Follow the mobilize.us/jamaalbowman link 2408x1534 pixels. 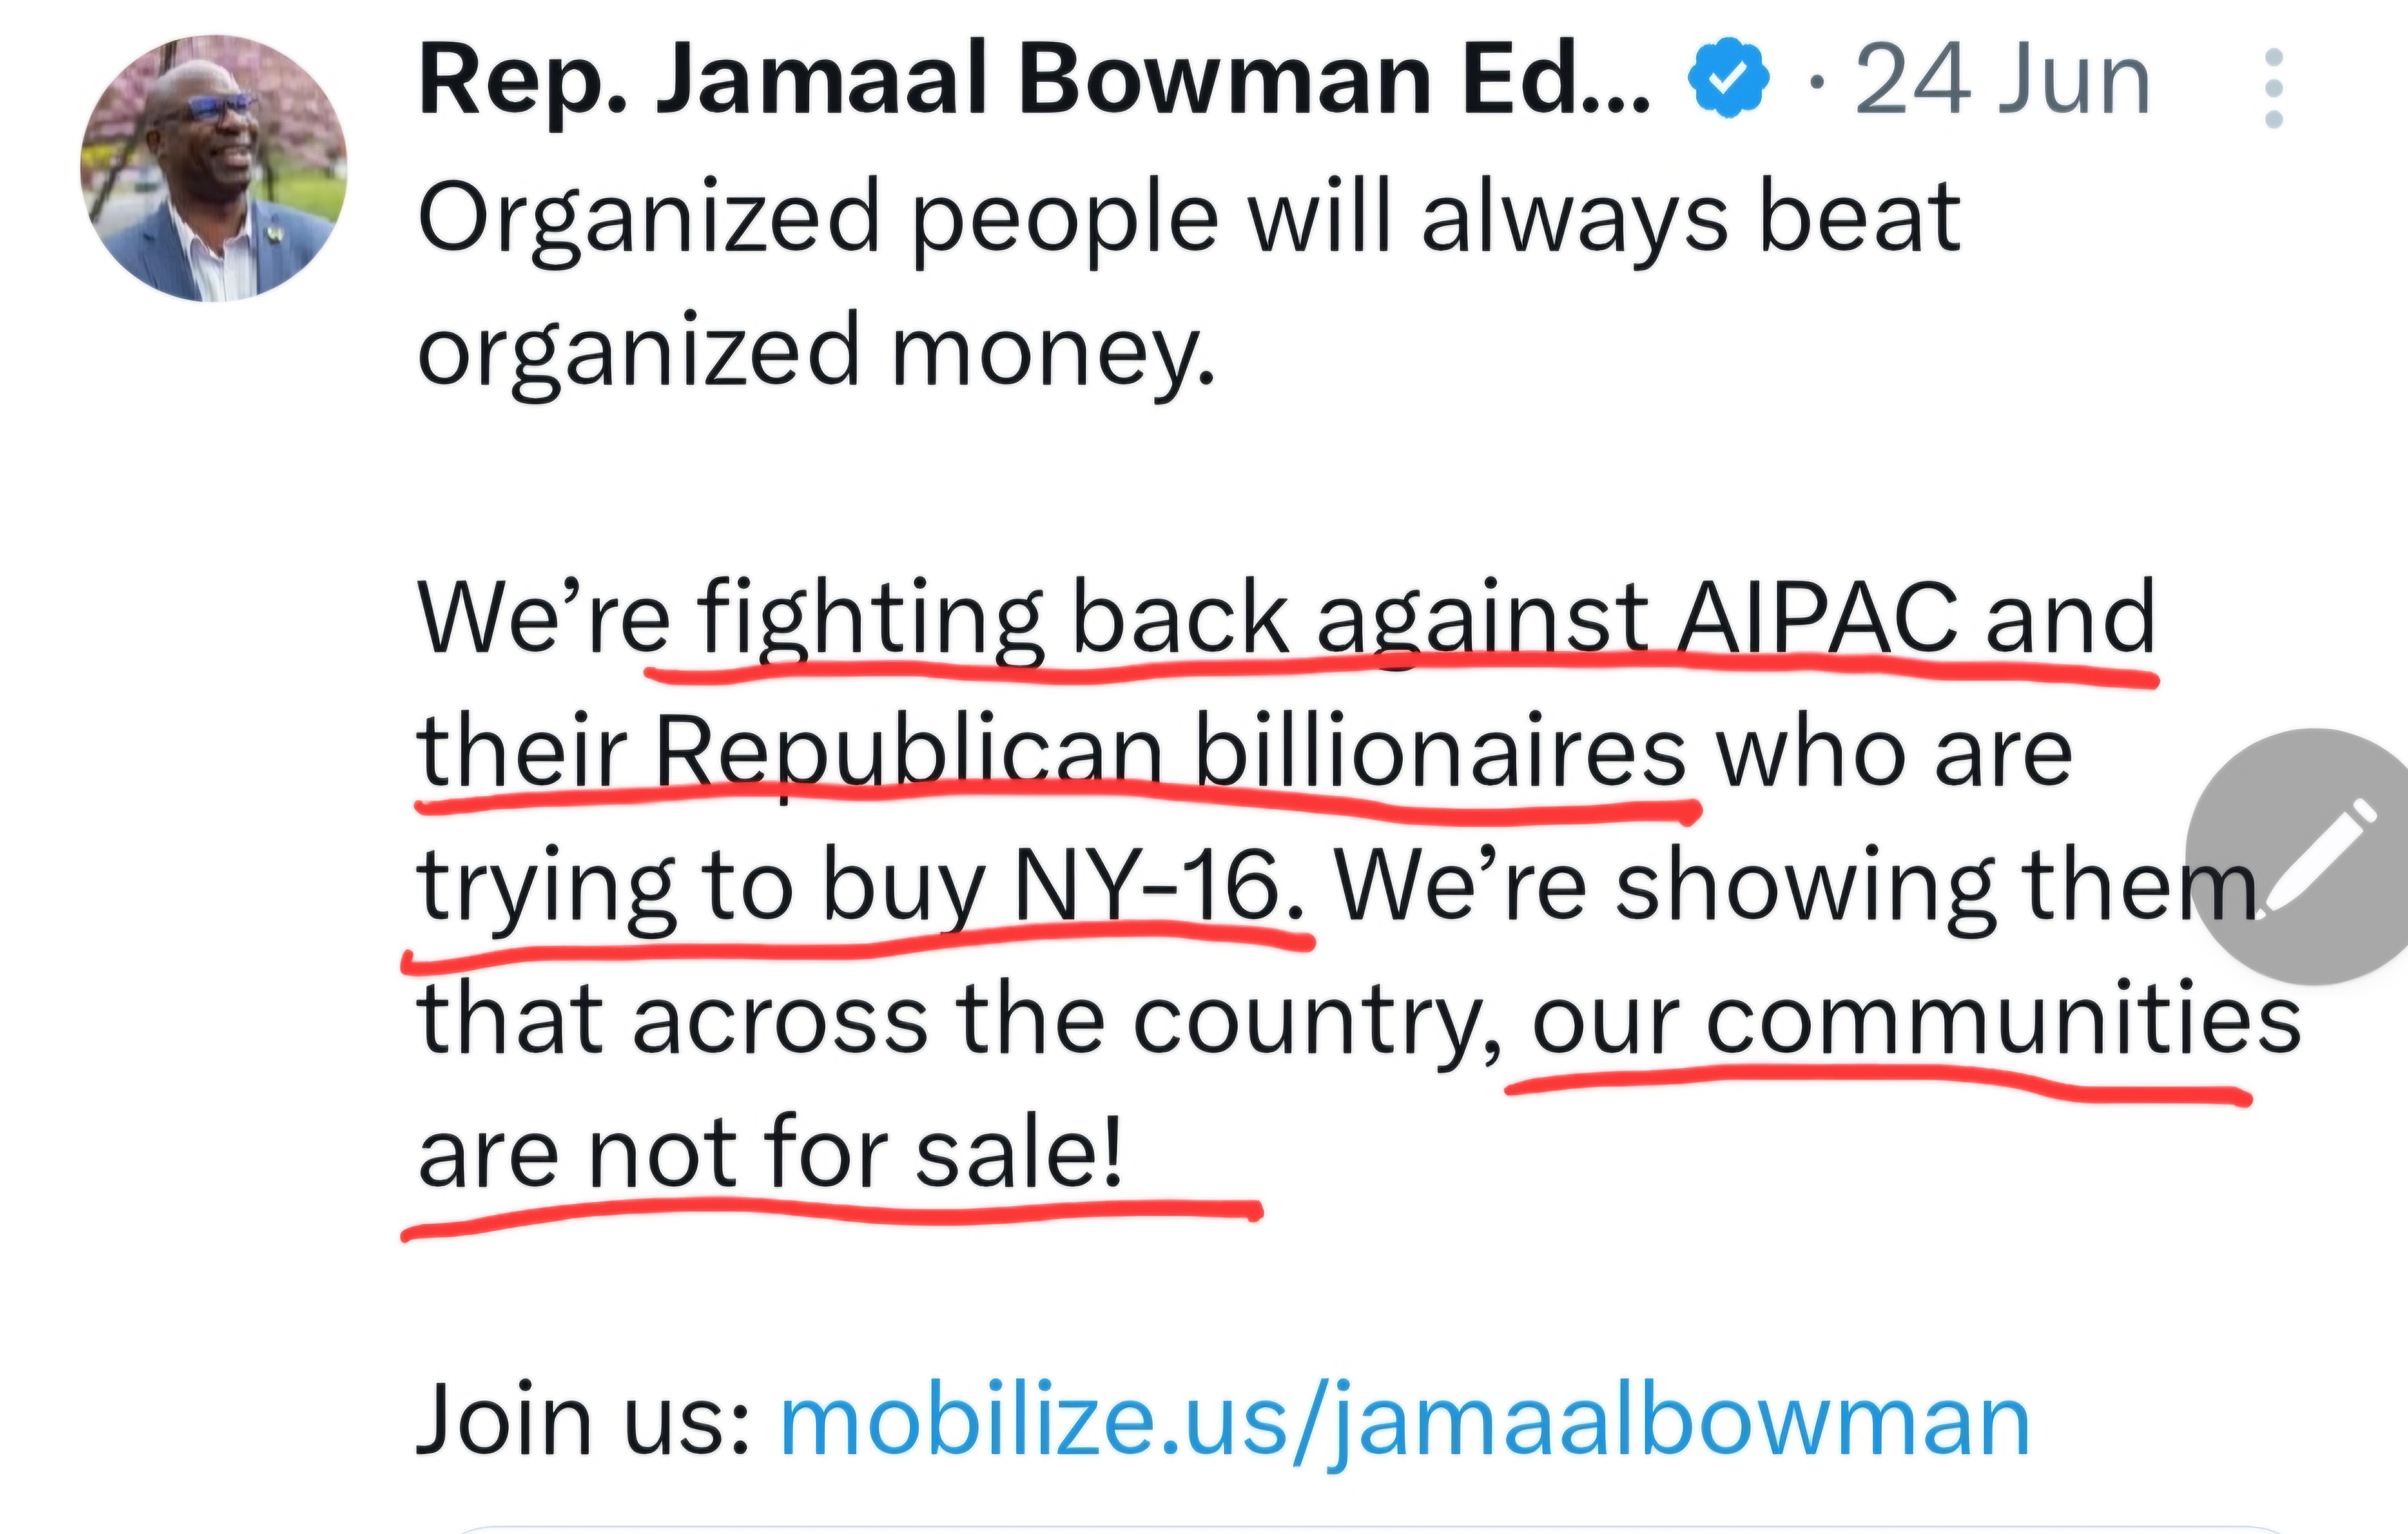pyautogui.click(x=1405, y=1421)
